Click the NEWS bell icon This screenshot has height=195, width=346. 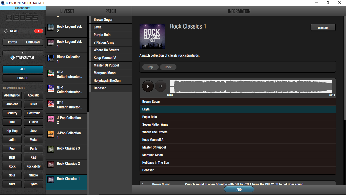tap(6, 31)
